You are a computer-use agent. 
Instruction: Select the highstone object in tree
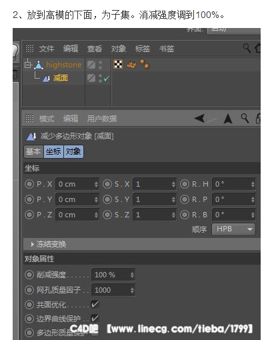[x=64, y=65]
